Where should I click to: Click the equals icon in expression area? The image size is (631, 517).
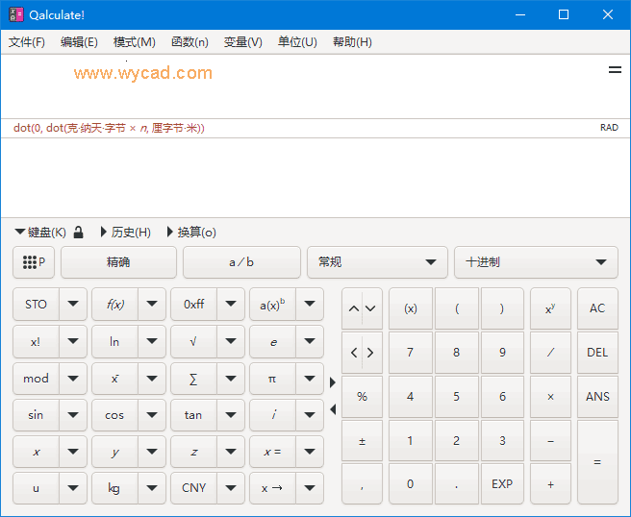pyautogui.click(x=615, y=70)
